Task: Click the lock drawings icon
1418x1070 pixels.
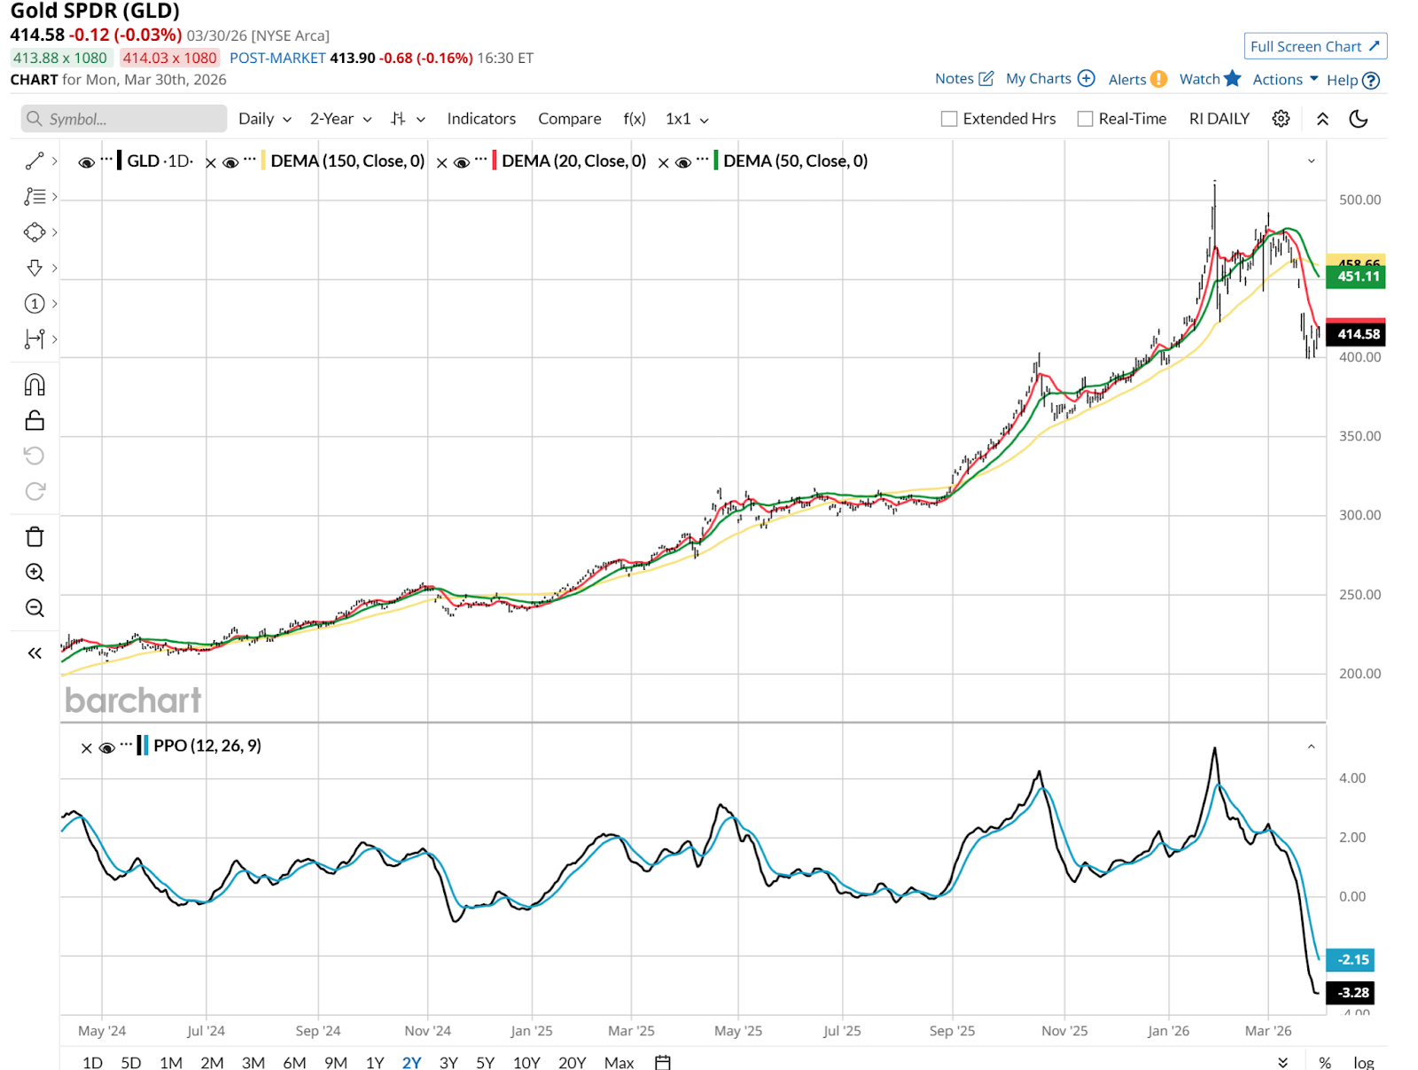Action: [x=35, y=420]
